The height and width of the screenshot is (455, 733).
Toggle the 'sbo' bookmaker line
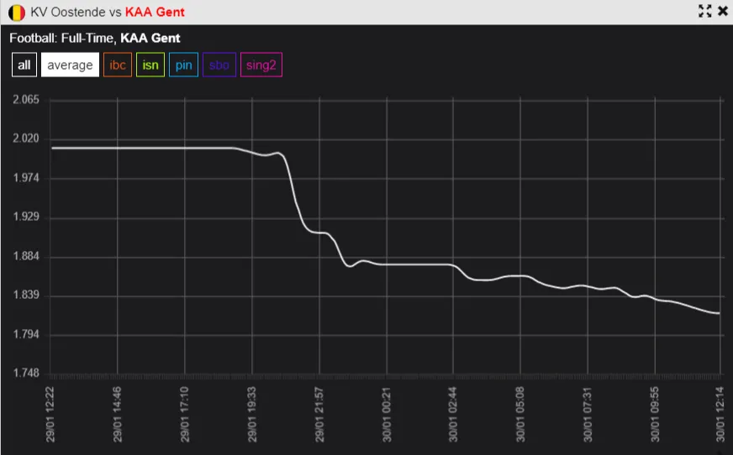pos(219,65)
